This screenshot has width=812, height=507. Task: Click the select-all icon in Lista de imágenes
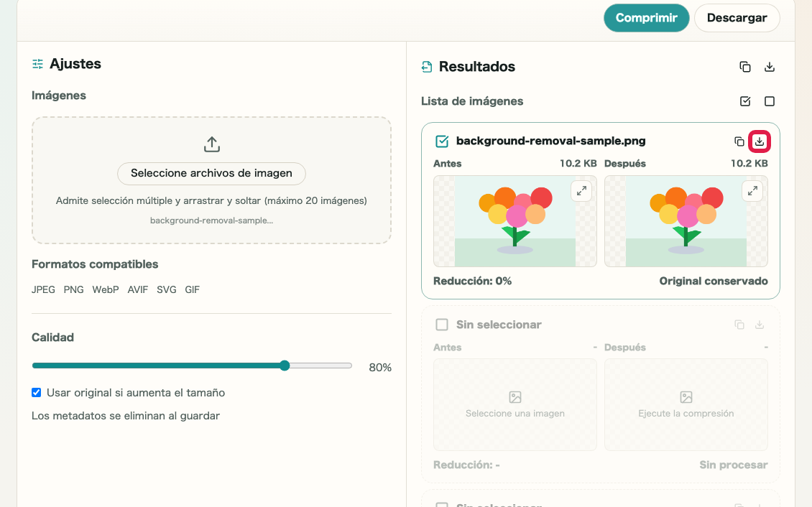tap(744, 101)
